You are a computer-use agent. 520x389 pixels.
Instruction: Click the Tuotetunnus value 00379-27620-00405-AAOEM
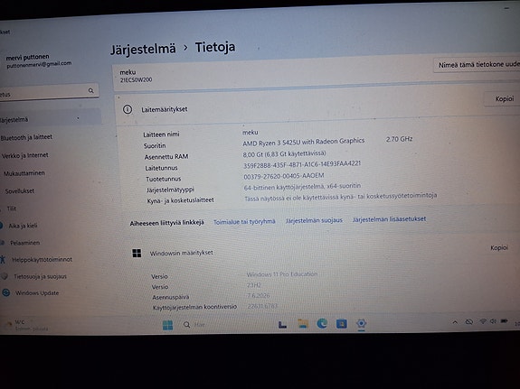(x=284, y=176)
